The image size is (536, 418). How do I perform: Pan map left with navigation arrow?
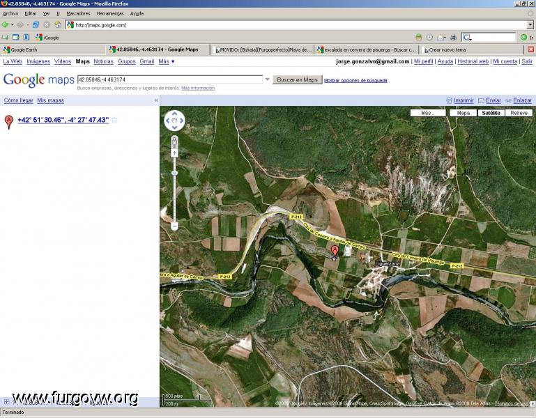click(167, 121)
